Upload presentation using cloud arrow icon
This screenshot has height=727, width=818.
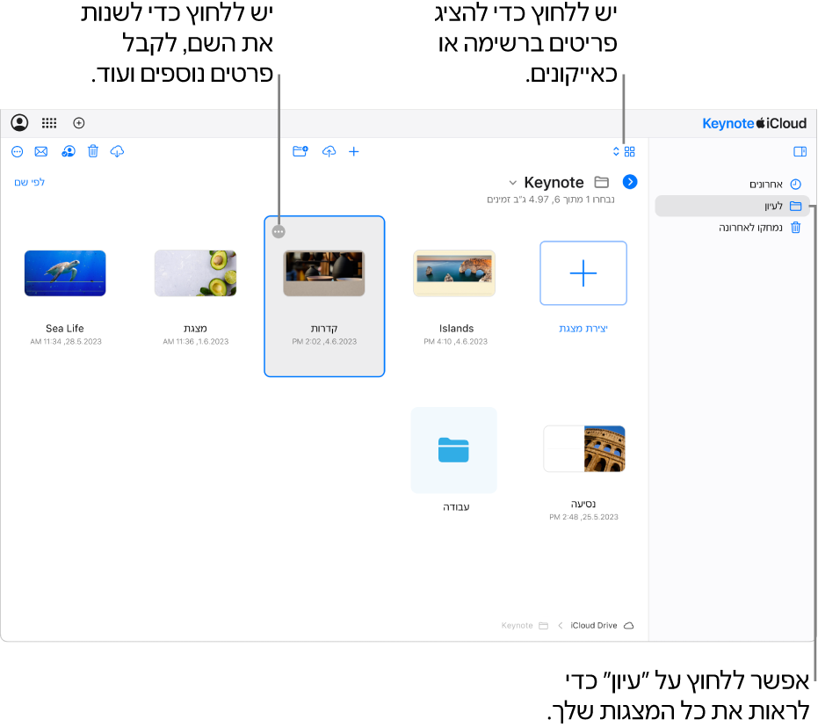click(329, 151)
